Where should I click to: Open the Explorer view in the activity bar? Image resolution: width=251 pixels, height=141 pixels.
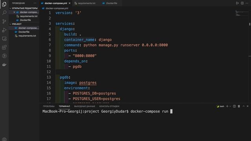4,4
